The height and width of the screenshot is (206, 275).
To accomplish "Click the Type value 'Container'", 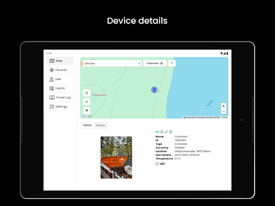I will [181, 144].
